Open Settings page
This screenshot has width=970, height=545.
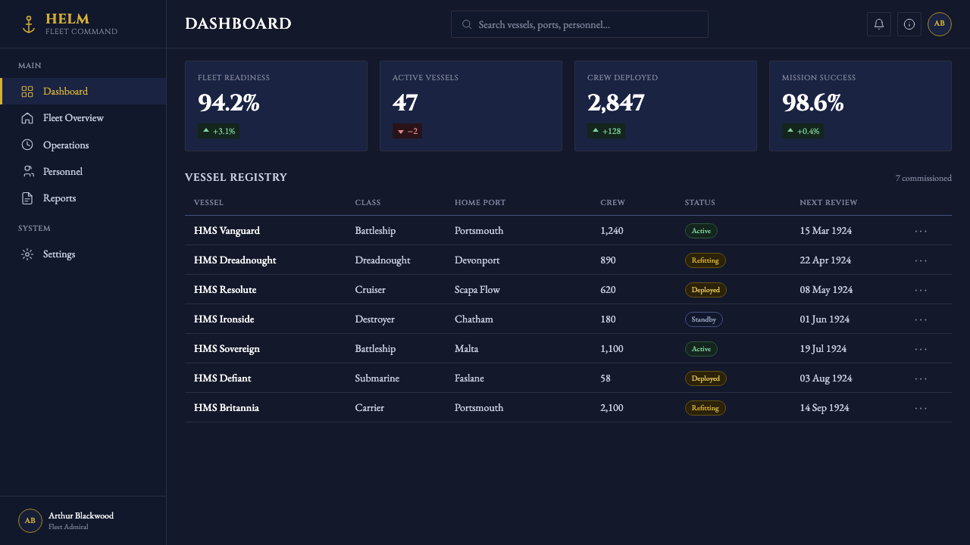pos(83,254)
